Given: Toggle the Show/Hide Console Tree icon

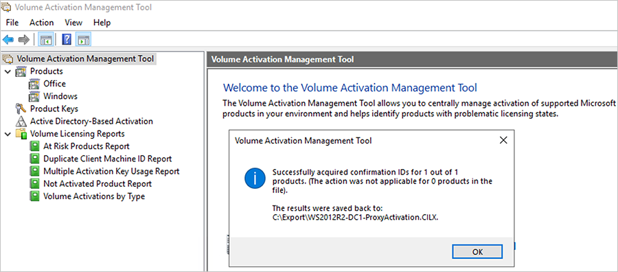Looking at the screenshot, I should (x=47, y=39).
